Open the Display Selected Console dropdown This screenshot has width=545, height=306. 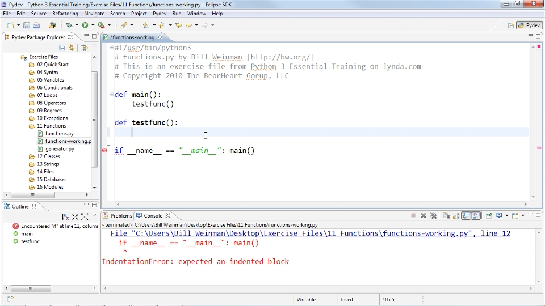point(507,216)
